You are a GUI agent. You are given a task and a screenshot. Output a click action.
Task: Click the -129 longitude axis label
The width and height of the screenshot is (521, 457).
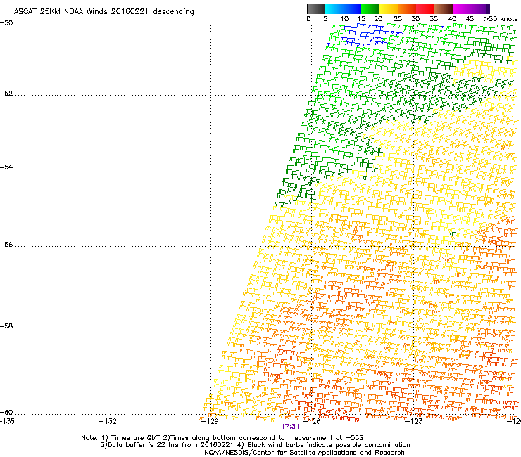pos(210,421)
